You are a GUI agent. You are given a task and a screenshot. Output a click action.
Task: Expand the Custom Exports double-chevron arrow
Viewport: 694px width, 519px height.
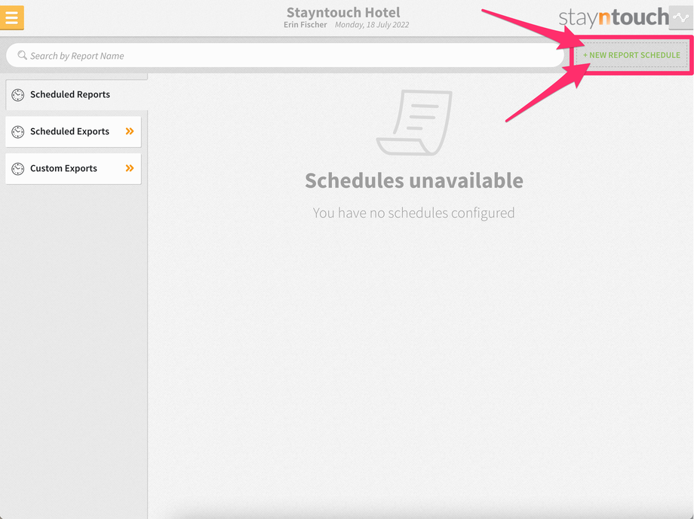coord(130,168)
